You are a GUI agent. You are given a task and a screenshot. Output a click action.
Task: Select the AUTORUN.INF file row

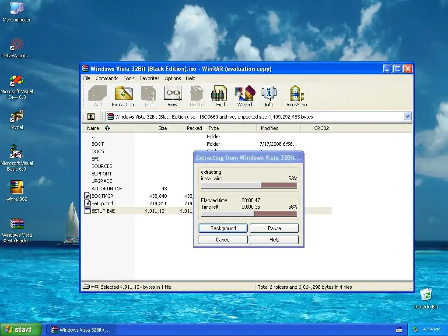(107, 188)
